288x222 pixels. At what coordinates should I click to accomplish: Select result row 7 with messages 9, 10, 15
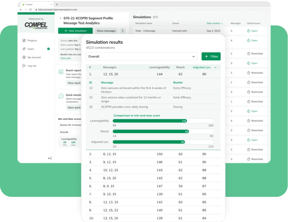[153, 194]
